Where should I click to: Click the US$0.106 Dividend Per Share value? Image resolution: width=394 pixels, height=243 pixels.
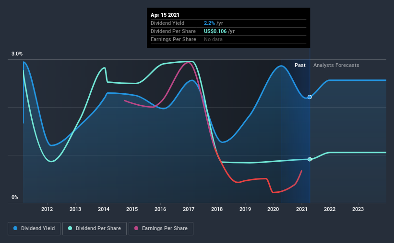(x=215, y=31)
